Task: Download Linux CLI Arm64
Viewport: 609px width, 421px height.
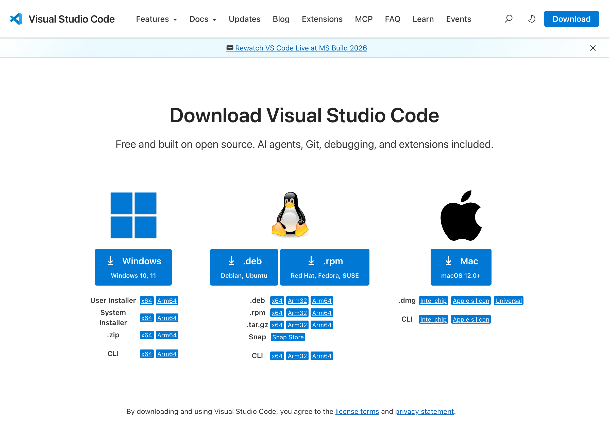Action: point(322,356)
